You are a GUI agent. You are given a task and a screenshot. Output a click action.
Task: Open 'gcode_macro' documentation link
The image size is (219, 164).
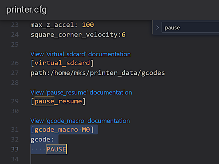coord(80,121)
